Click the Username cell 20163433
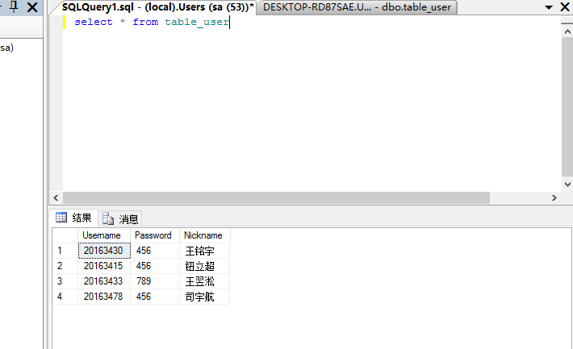This screenshot has height=349, width=573. pyautogui.click(x=104, y=281)
